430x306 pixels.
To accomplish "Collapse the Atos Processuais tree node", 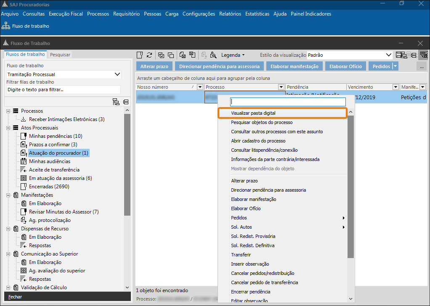I will pos(8,128).
